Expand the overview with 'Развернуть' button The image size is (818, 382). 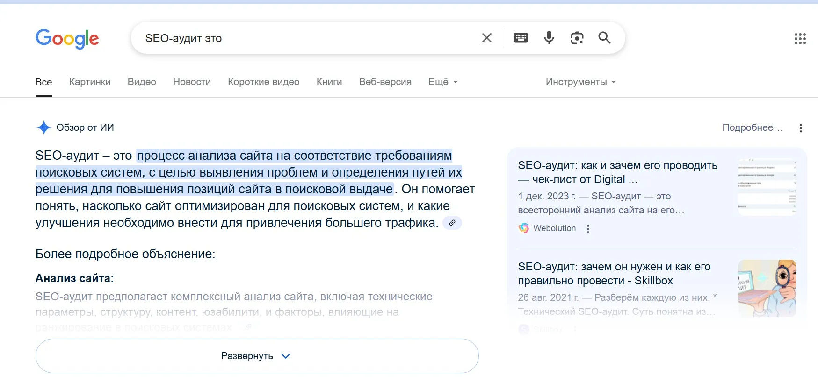pyautogui.click(x=257, y=356)
